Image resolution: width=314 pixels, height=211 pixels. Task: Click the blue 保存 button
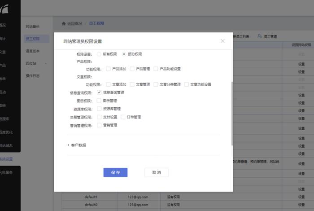pyautogui.click(x=115, y=172)
